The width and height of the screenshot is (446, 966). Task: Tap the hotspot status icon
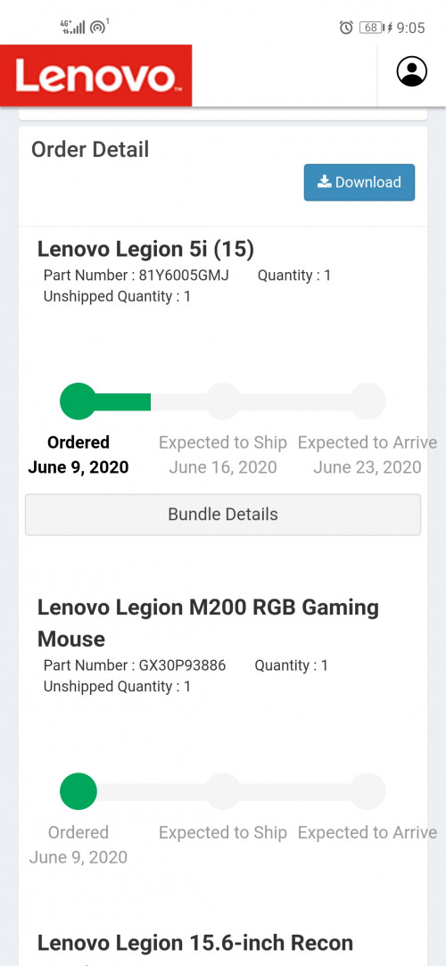point(99,26)
